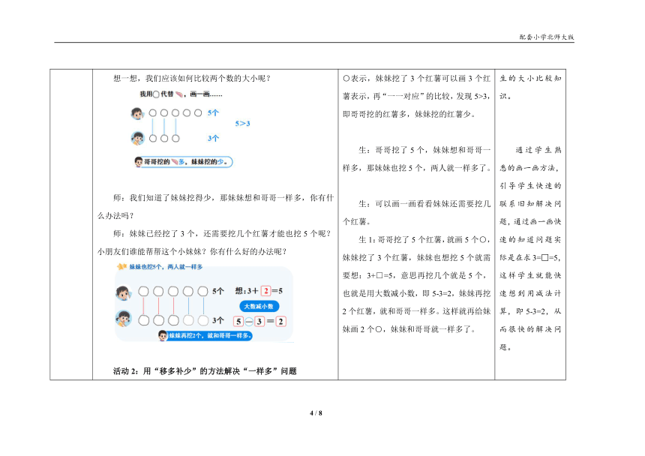The height and width of the screenshot is (456, 645).
Task: Click the right column line 识。
Action: point(506,96)
